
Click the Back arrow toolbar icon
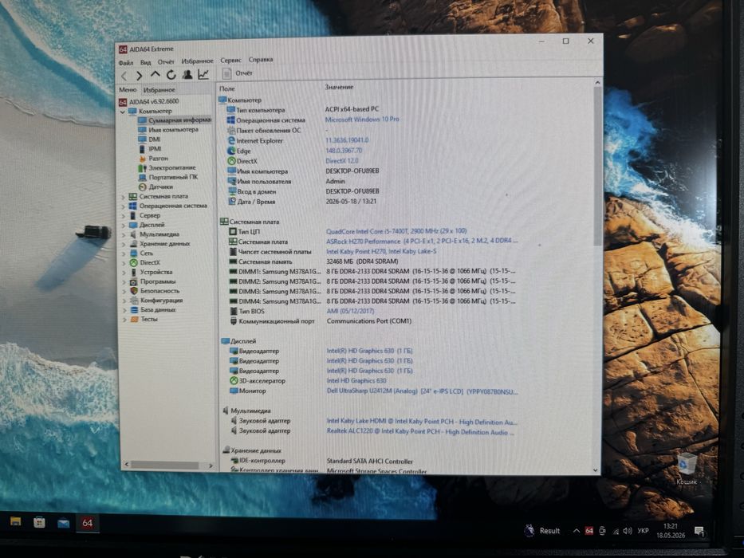click(x=124, y=76)
